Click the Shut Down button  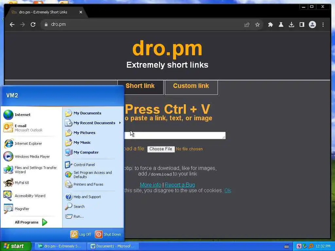(108, 234)
